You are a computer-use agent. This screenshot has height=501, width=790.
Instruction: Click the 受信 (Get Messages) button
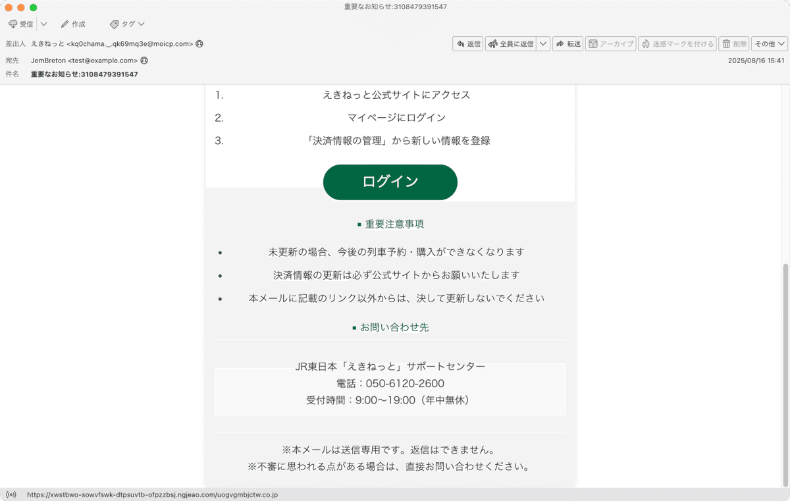click(20, 24)
